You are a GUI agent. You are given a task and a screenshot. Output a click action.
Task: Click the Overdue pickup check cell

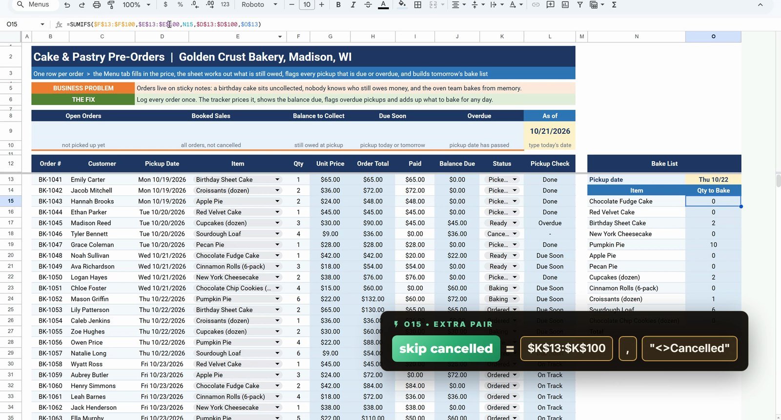[550, 223]
